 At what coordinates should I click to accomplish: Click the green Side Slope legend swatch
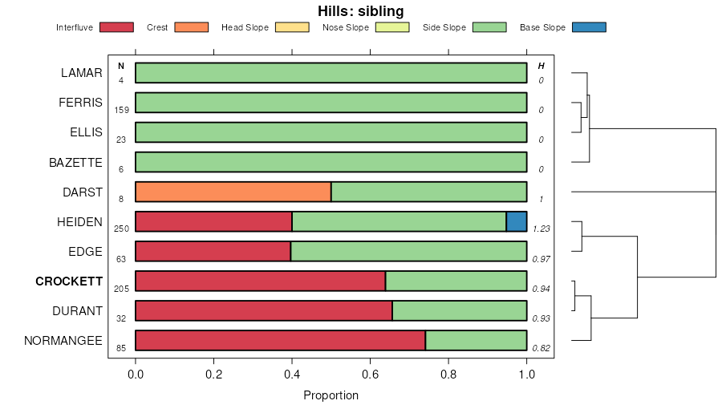pos(489,27)
